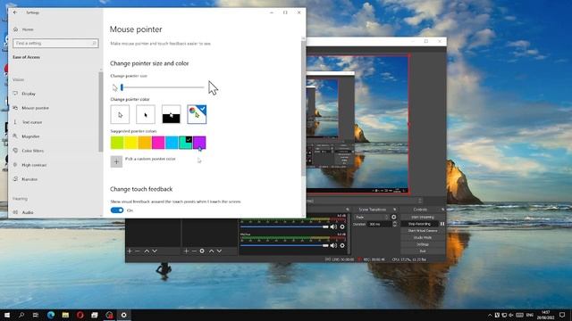Choose the white pointer color option
Viewport: 572px width, 321px height.
click(x=120, y=115)
